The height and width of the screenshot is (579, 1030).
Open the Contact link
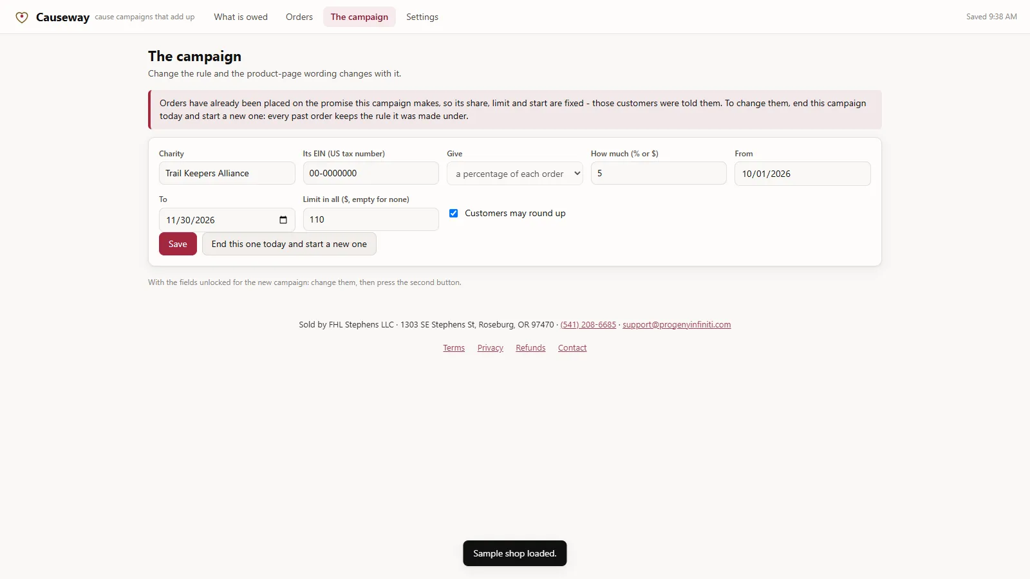tap(572, 348)
